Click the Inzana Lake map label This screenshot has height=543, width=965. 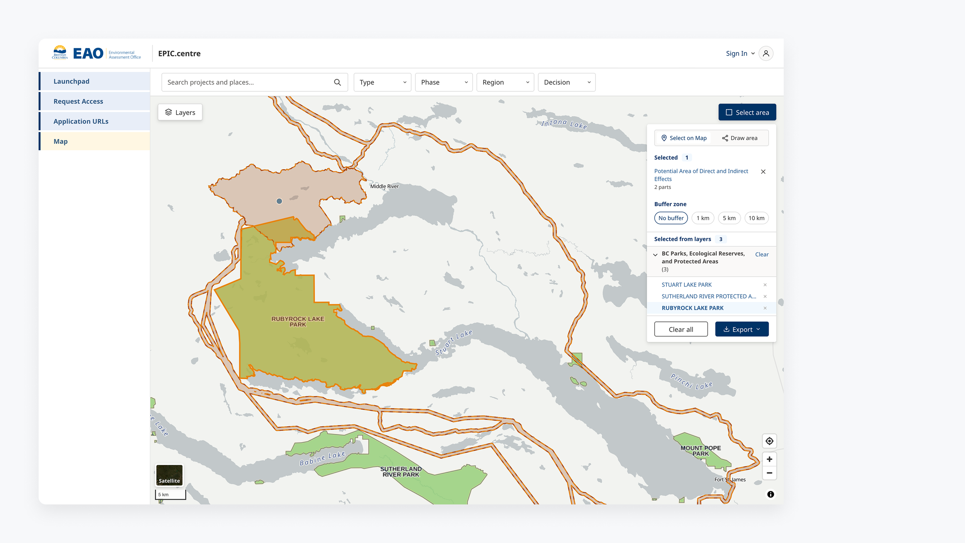point(564,124)
